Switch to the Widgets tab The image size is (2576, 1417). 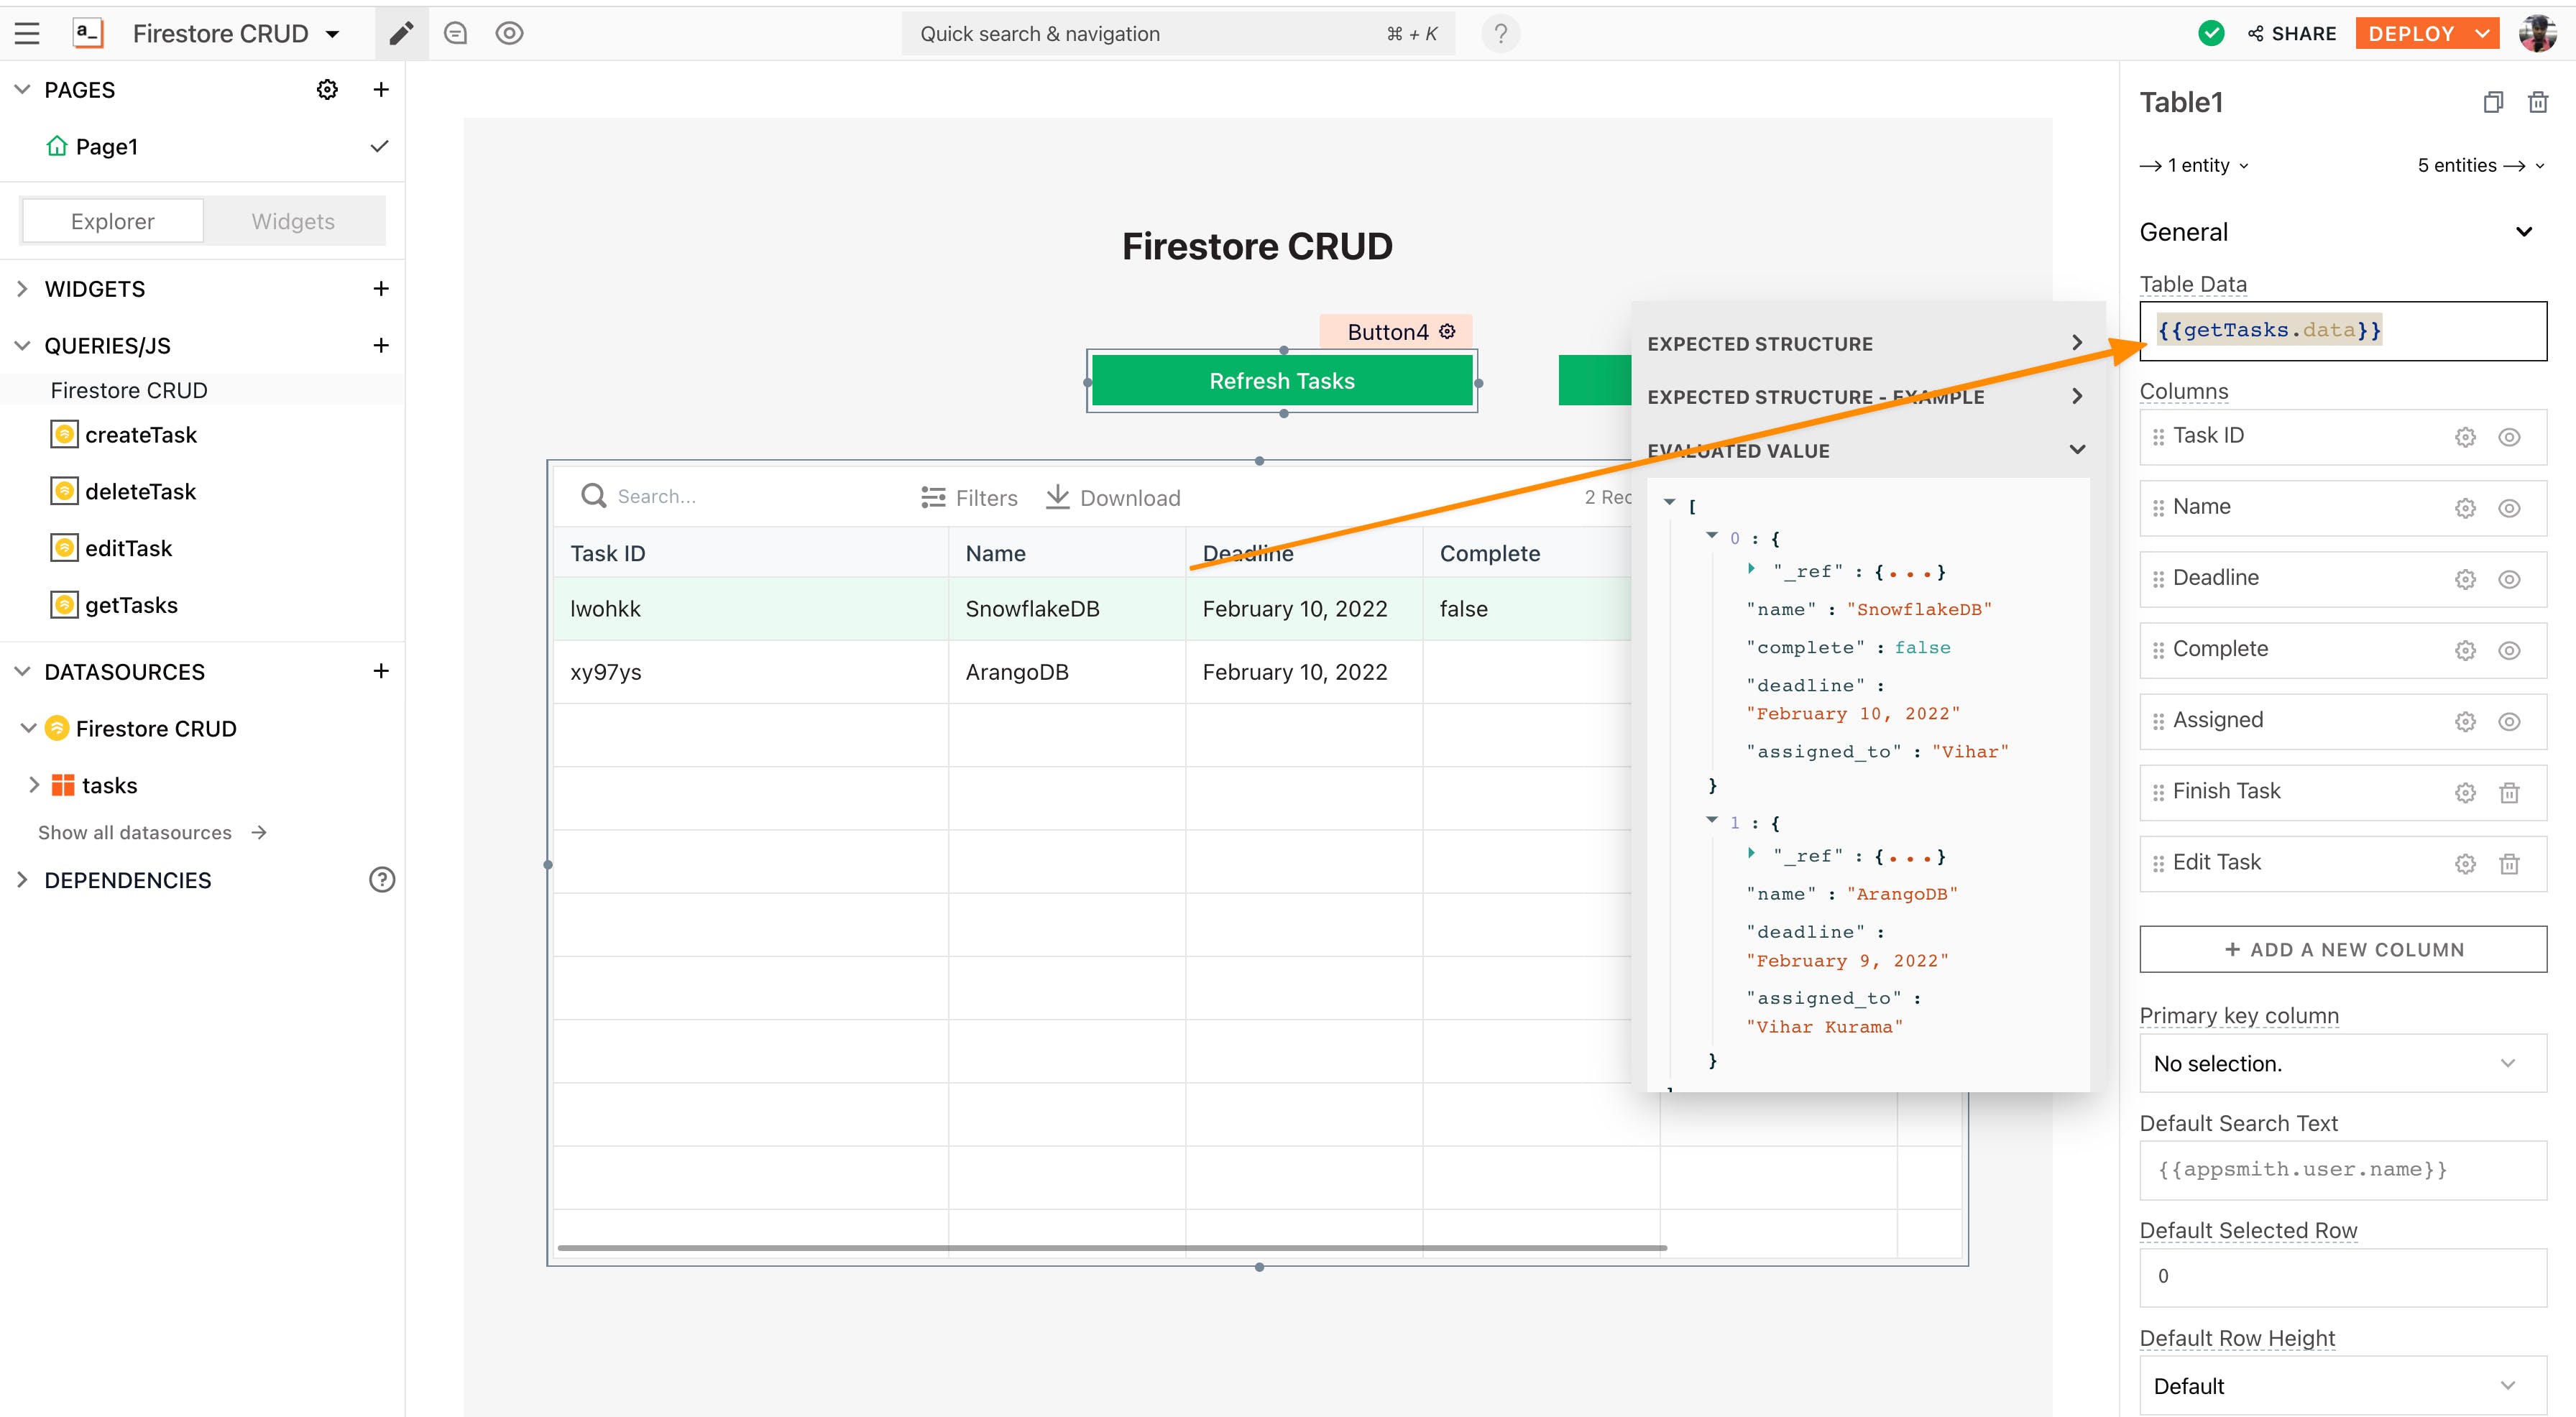[293, 221]
